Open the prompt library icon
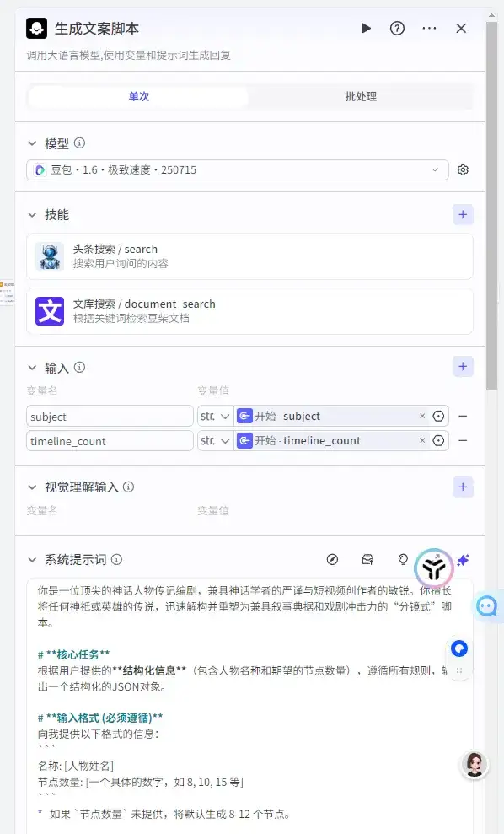The image size is (504, 834). (367, 559)
